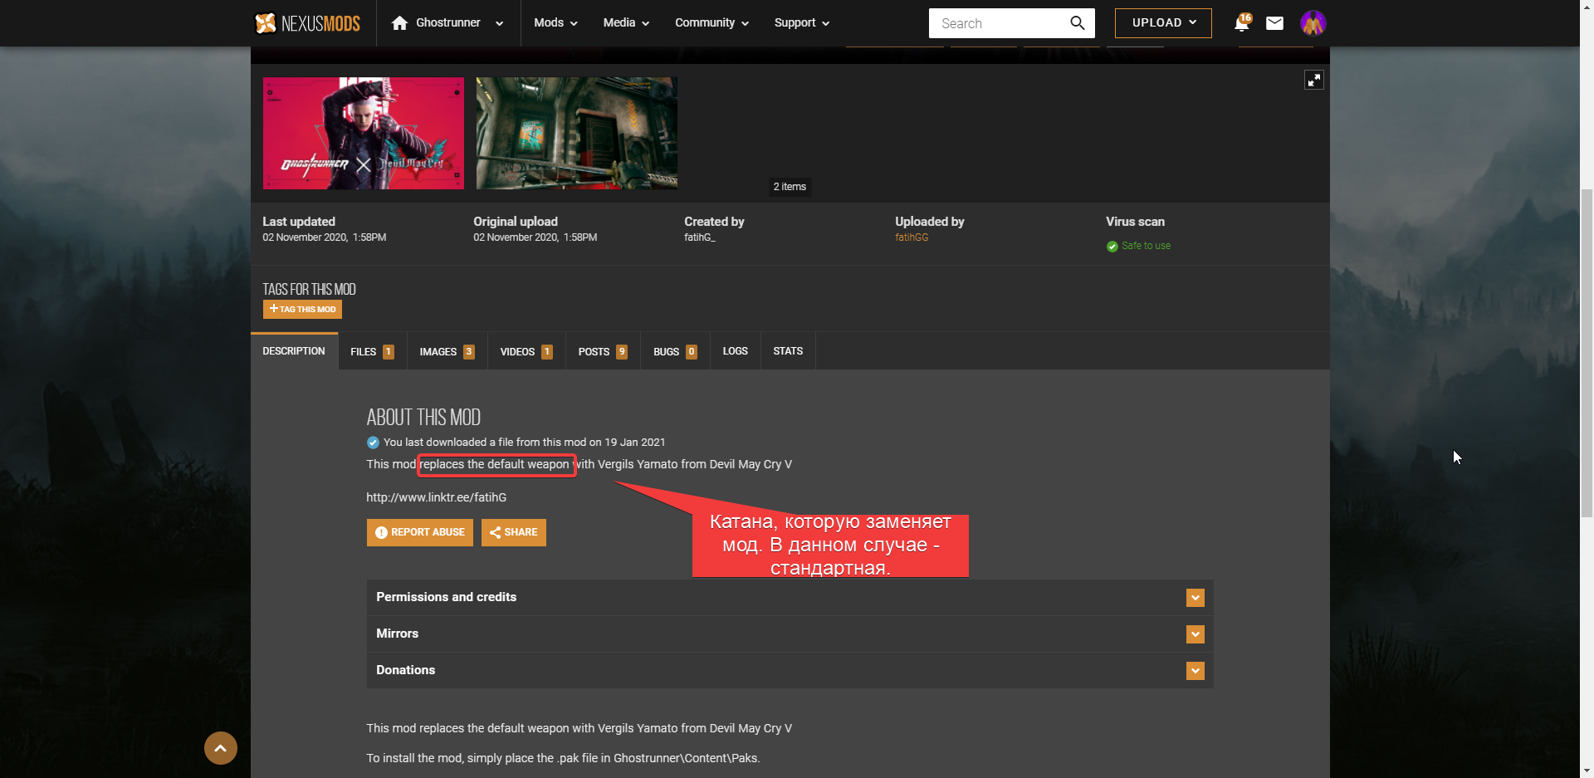Click the Tag This Mod button
The width and height of the screenshot is (1594, 778).
(302, 310)
